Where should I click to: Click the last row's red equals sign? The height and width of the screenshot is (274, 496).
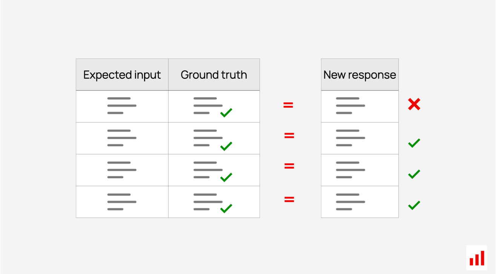tap(289, 199)
